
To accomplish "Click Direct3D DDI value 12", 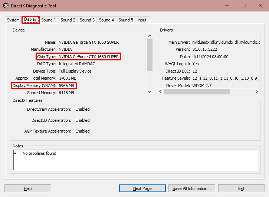I will click(x=195, y=71).
